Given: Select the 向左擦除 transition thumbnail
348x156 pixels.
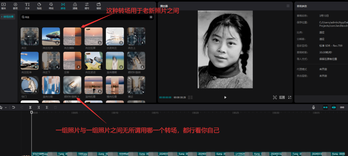Looking at the screenshot, I should pos(73,36).
